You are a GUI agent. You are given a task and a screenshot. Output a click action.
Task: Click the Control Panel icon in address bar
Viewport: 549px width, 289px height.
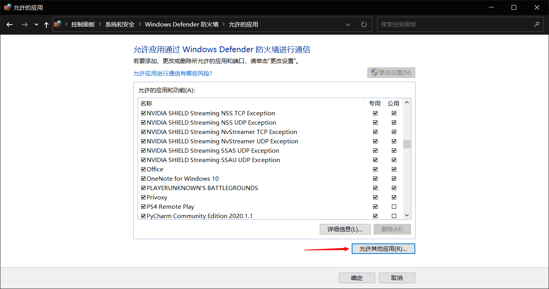58,24
